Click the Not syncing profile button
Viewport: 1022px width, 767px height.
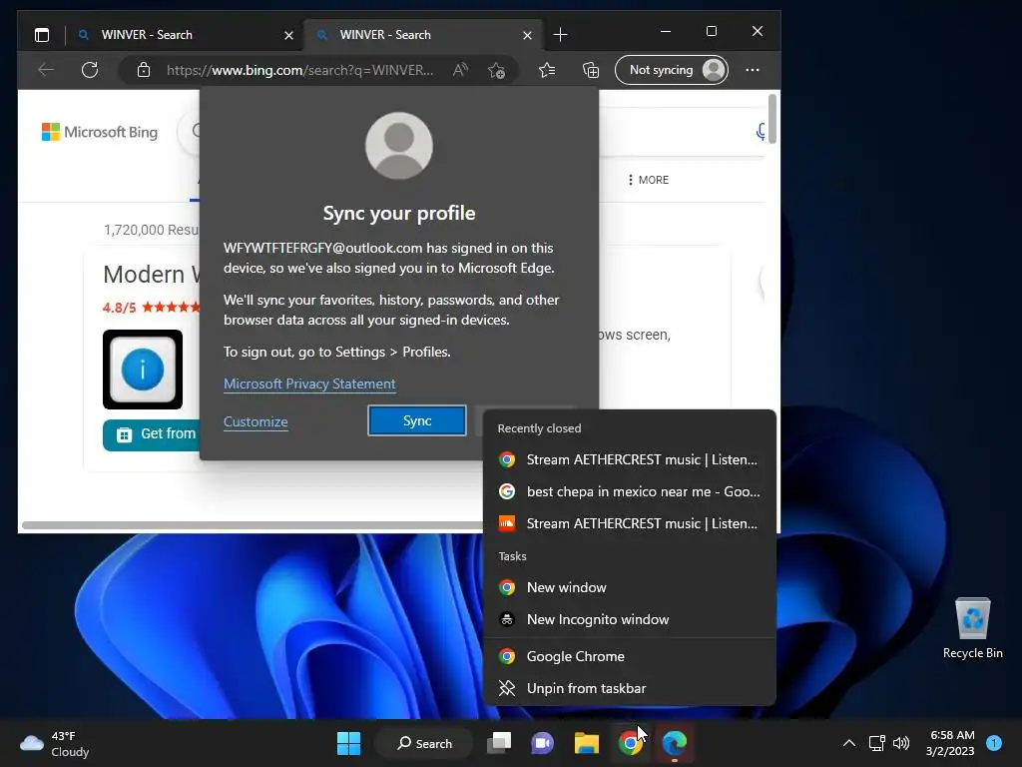(672, 70)
